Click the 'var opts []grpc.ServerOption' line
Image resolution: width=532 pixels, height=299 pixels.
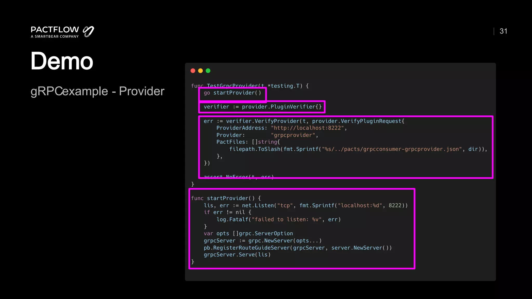[248, 234]
